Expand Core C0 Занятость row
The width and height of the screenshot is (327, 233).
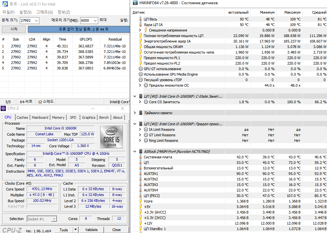pyautogui.click(x=140, y=102)
